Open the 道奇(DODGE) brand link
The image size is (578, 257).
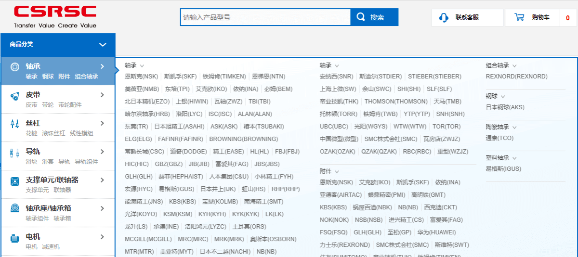(x=189, y=152)
